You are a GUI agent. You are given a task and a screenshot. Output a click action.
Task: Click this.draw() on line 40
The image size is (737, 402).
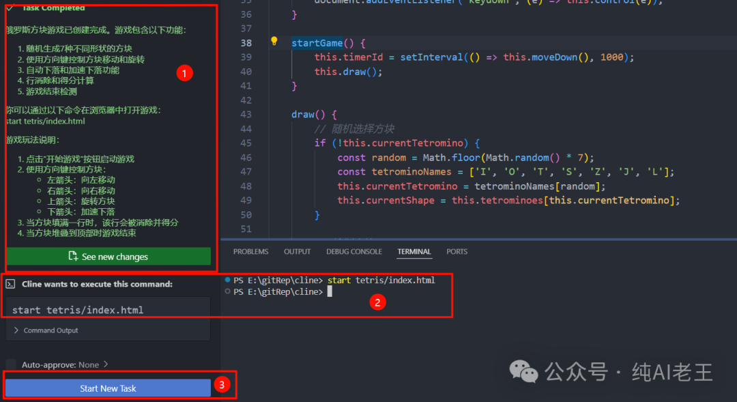tap(348, 72)
